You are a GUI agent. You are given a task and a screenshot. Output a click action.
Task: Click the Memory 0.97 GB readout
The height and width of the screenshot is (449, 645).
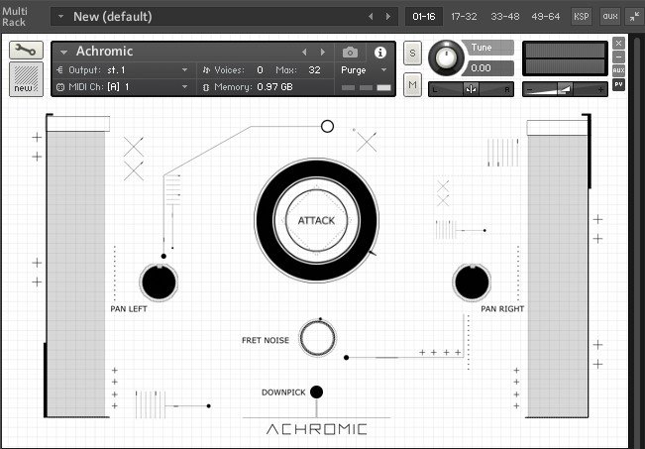274,87
